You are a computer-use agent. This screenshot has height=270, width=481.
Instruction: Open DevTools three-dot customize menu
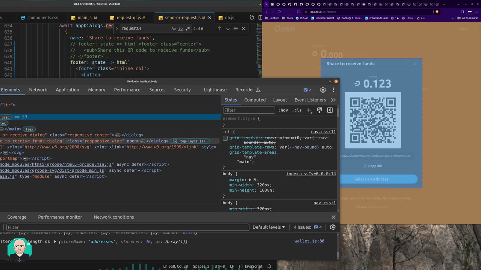[333, 90]
